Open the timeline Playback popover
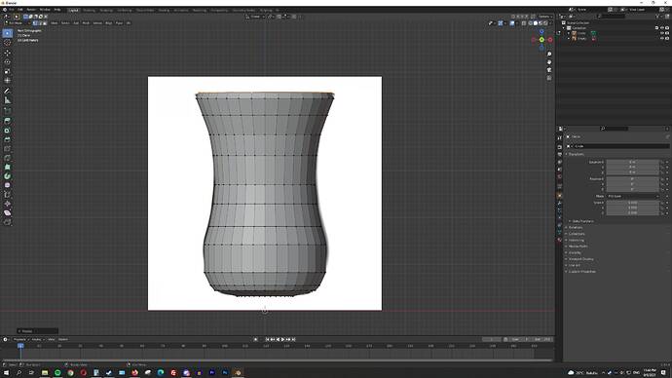The height and width of the screenshot is (378, 672). coord(20,339)
